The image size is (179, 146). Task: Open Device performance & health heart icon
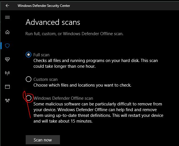point(7,59)
